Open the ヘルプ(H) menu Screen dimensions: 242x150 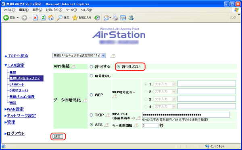(86, 10)
